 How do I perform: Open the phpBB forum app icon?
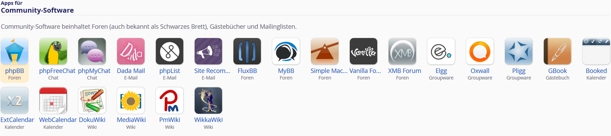[x=14, y=51]
